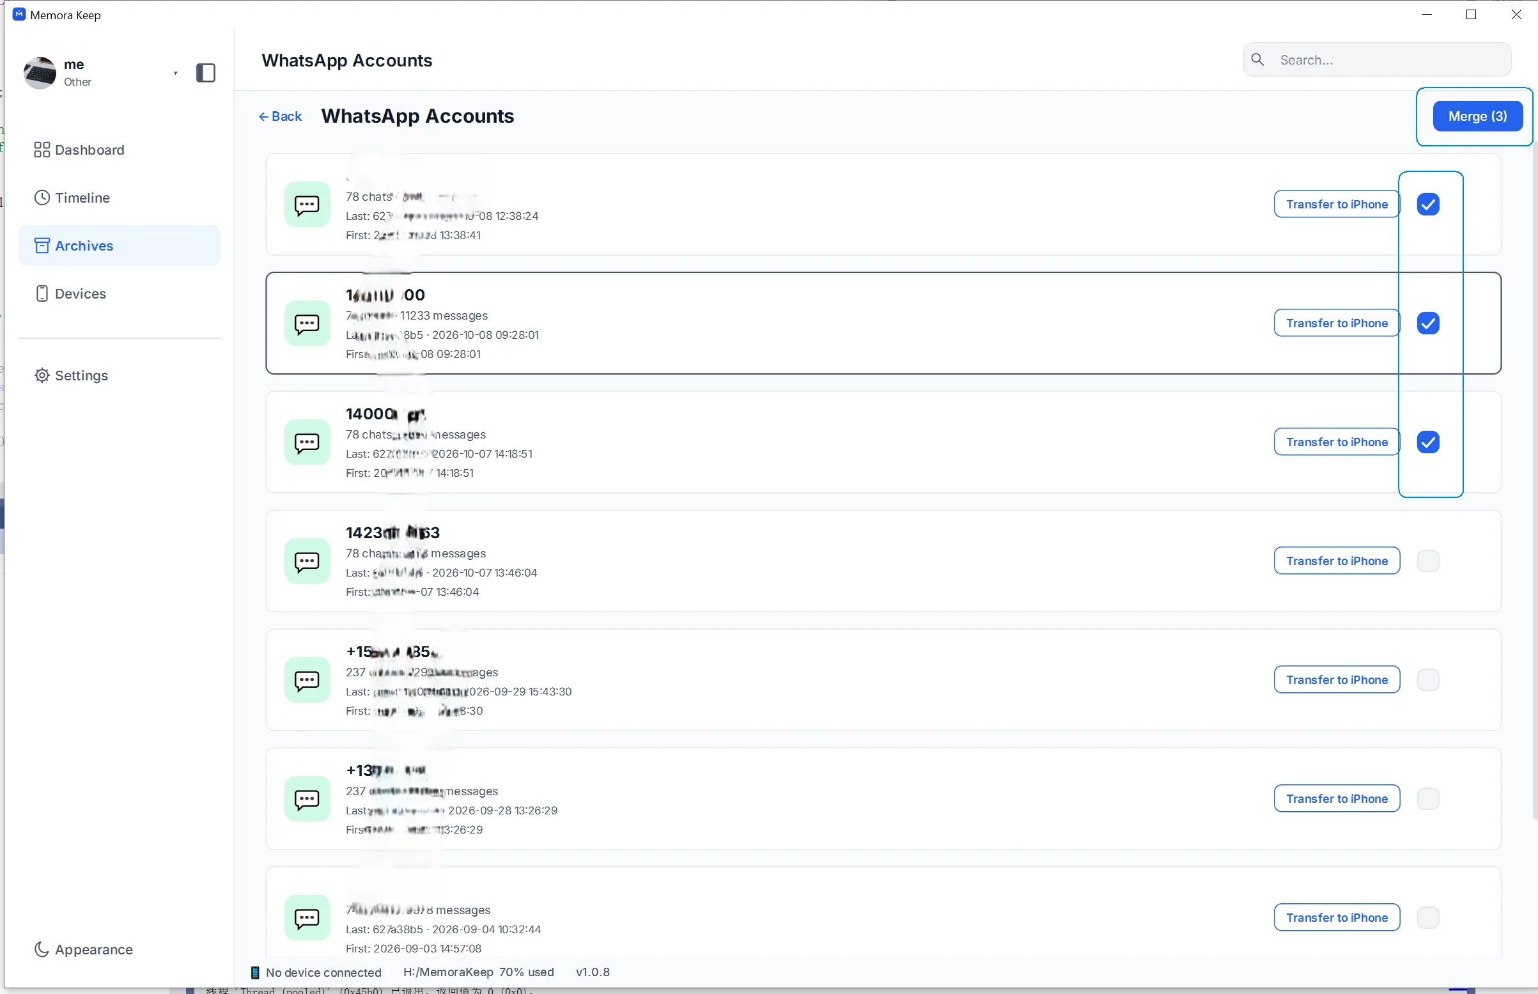Click the v1.0.8 version label
1538x994 pixels.
[x=593, y=972]
